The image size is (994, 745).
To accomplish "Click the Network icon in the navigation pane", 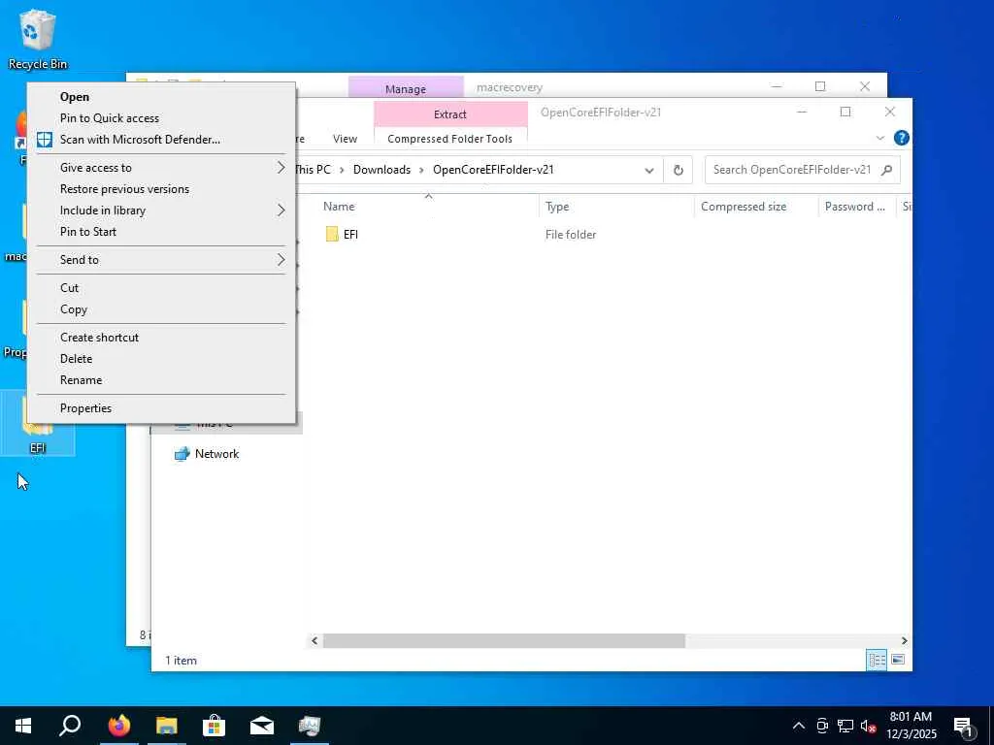I will [x=182, y=454].
